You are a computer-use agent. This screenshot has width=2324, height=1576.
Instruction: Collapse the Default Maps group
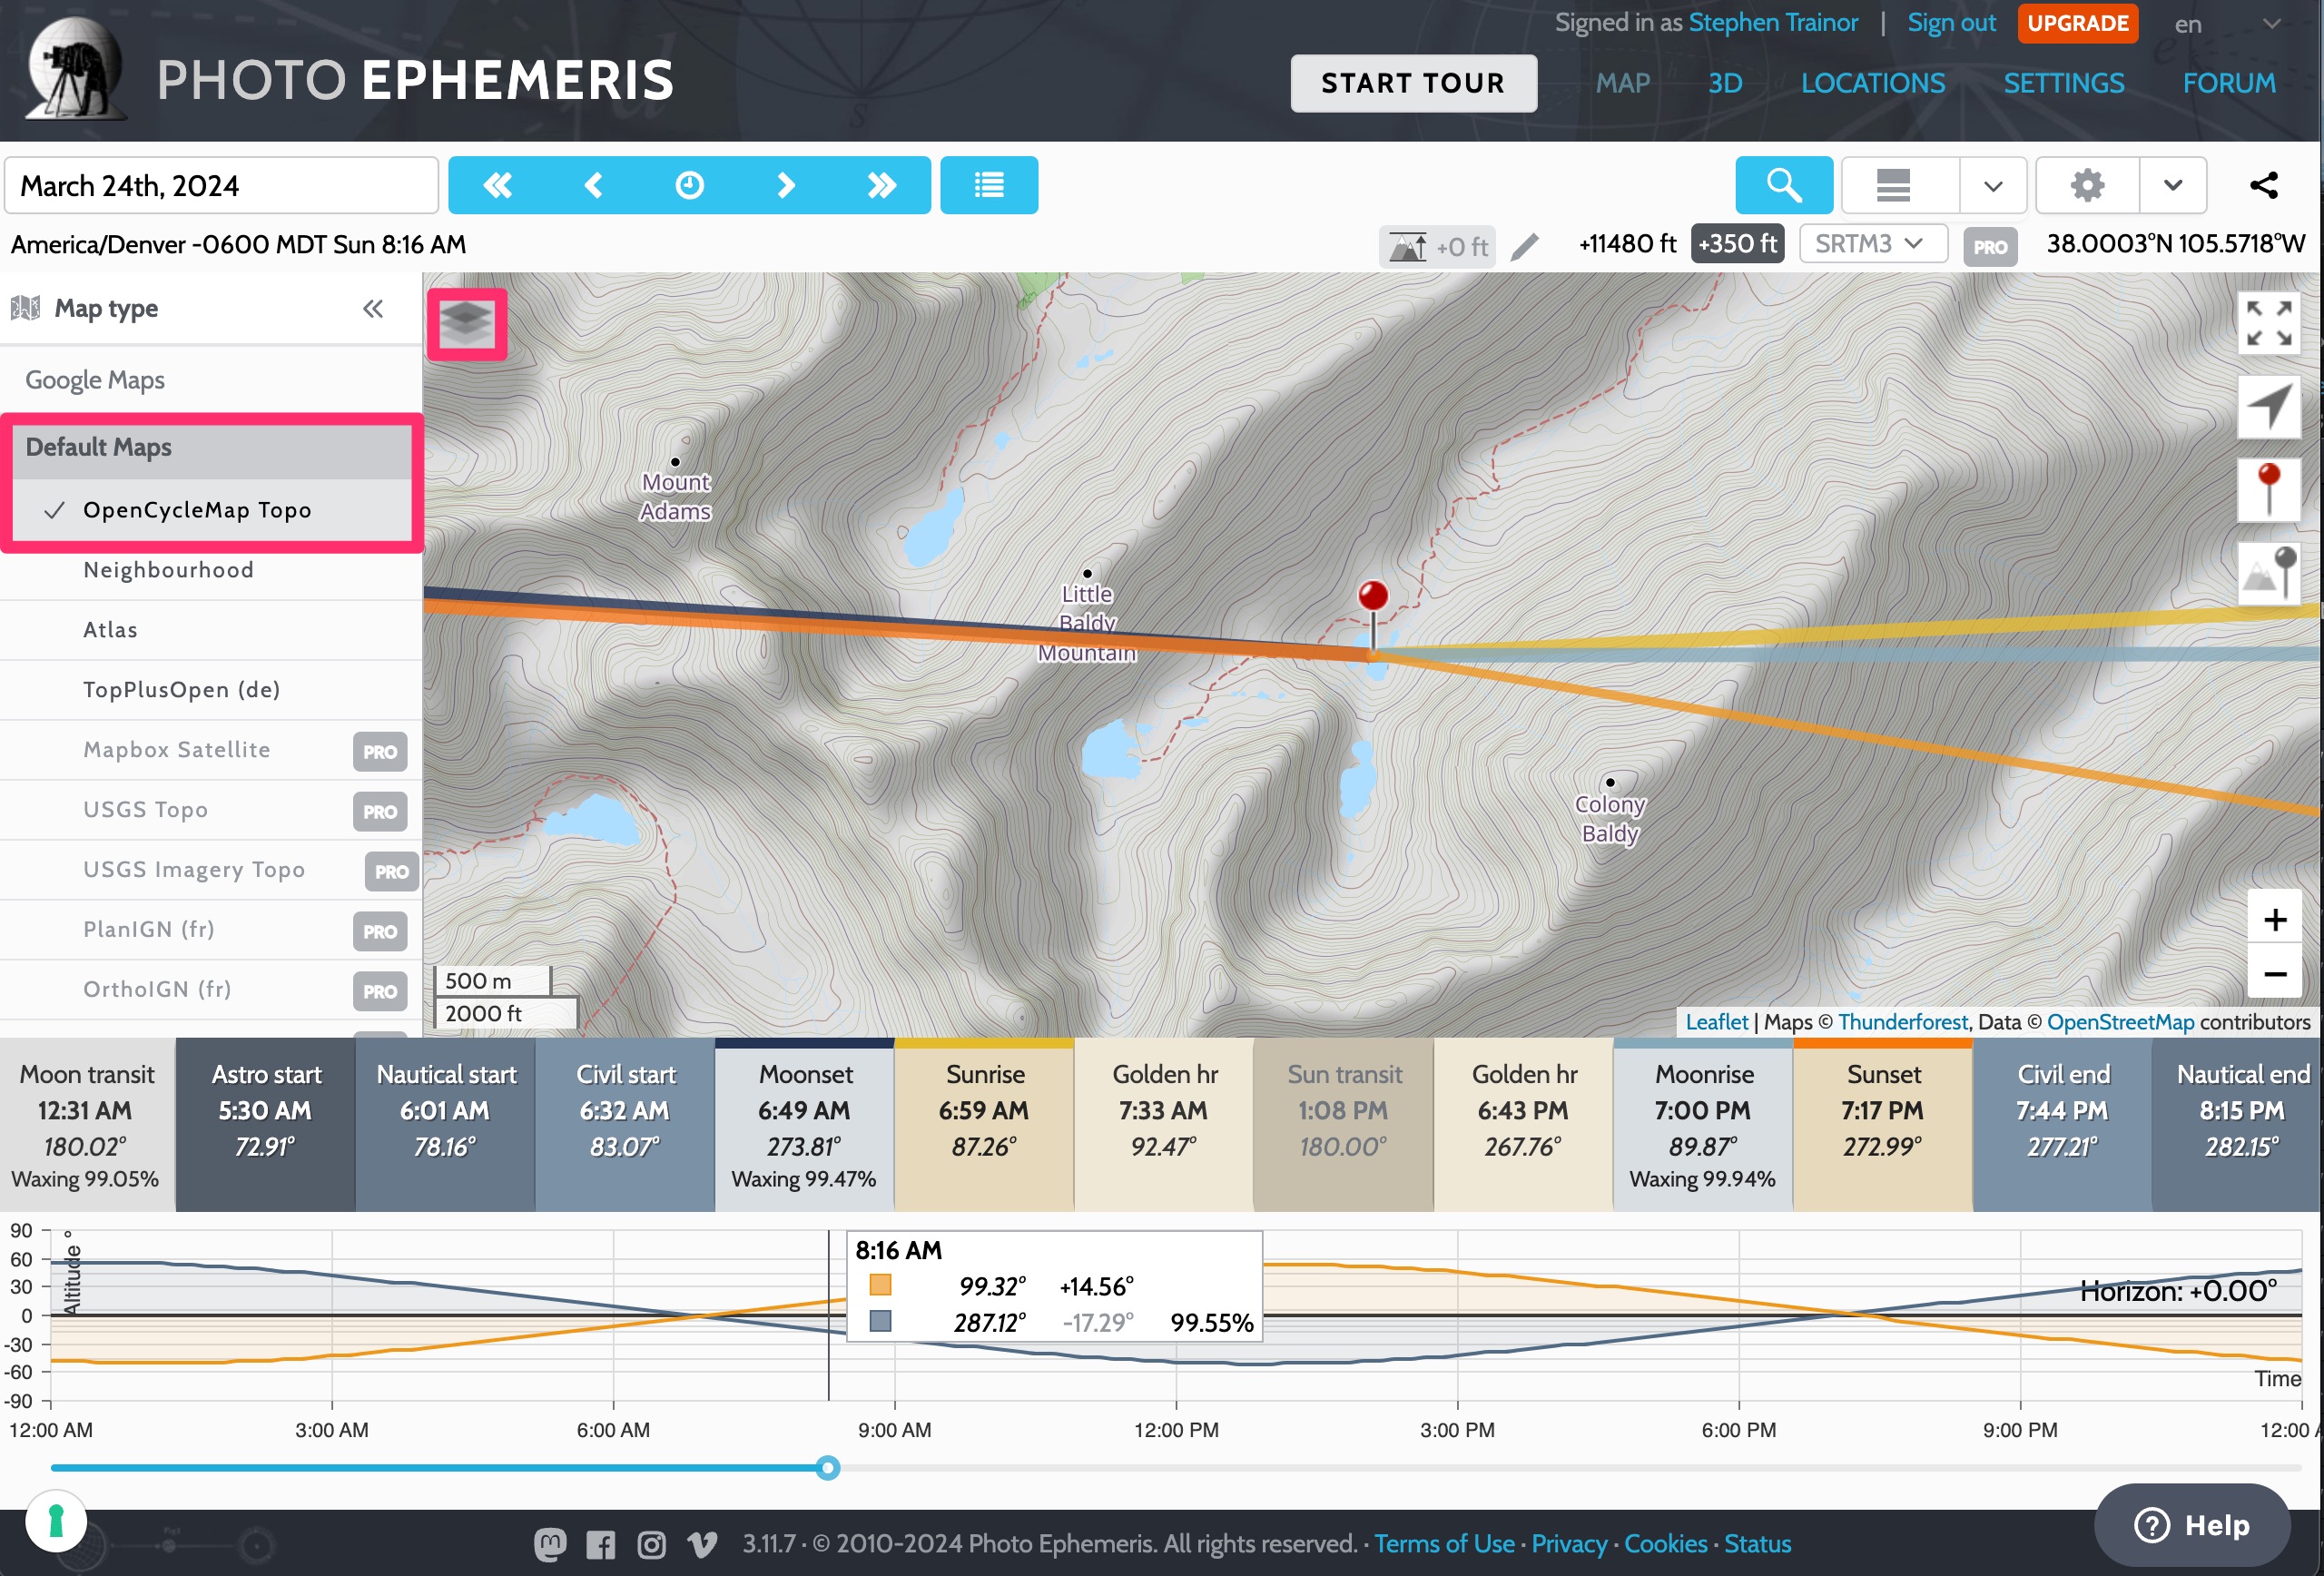pos(211,448)
